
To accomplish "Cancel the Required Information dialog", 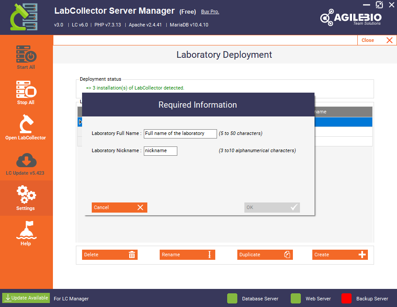I will [120, 208].
